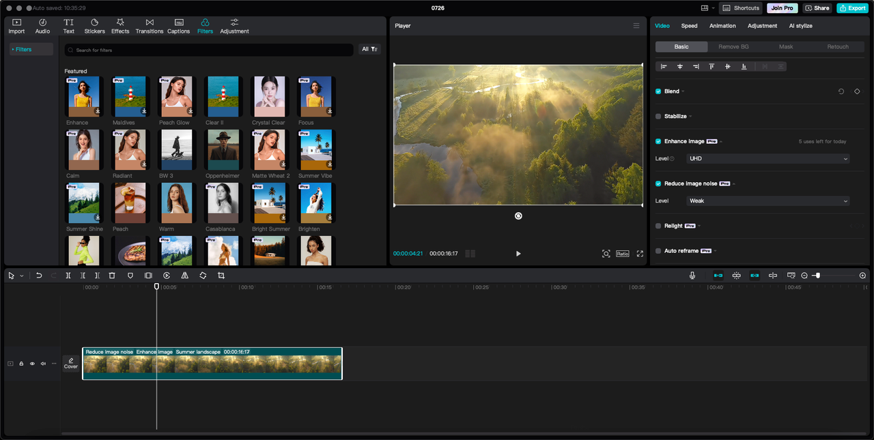Click the marker shield icon in timeline toolbar

point(130,276)
